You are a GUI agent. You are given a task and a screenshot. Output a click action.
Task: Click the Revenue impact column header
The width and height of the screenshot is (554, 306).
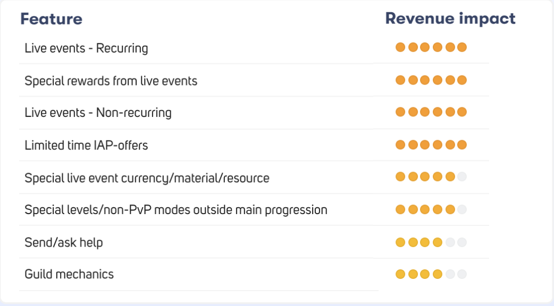point(450,19)
